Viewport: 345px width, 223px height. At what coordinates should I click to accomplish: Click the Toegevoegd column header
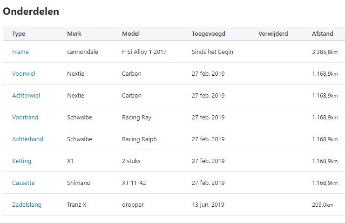pos(208,34)
